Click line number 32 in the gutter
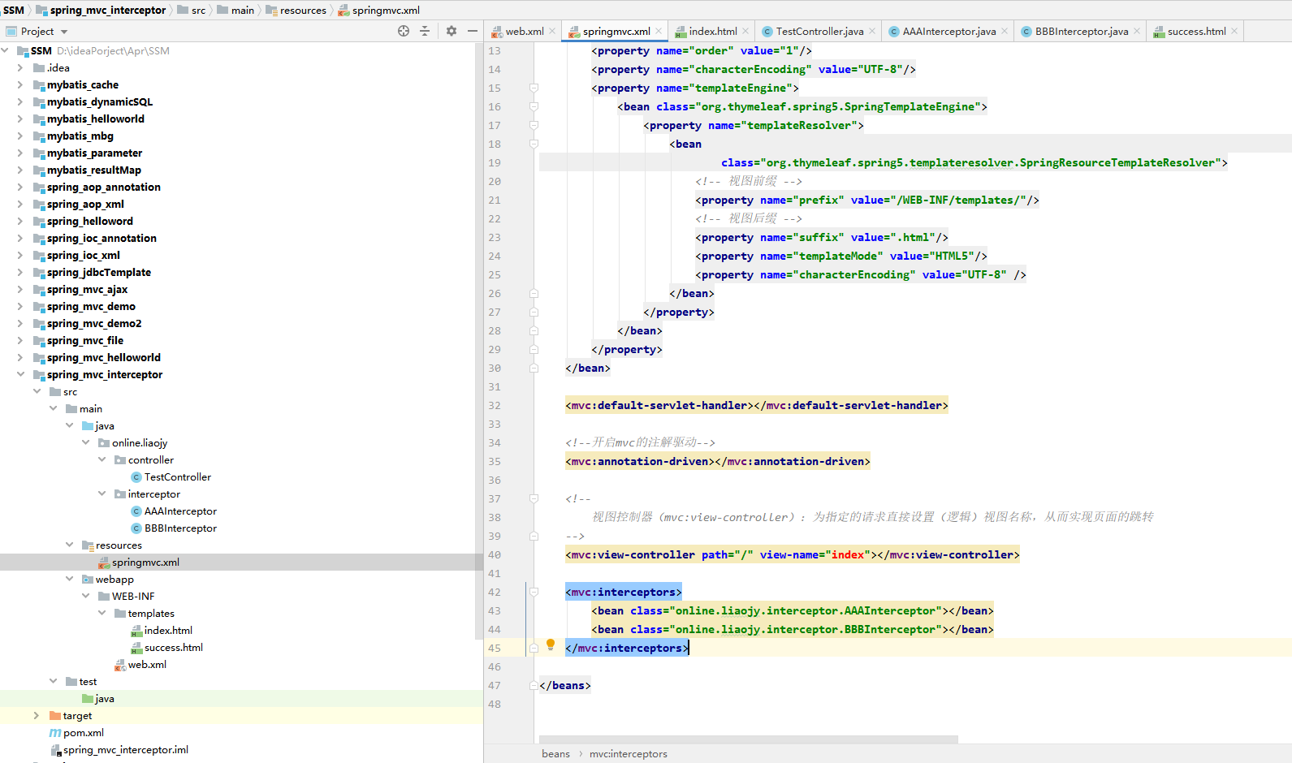Viewport: 1292px width, 763px height. pyautogui.click(x=495, y=406)
